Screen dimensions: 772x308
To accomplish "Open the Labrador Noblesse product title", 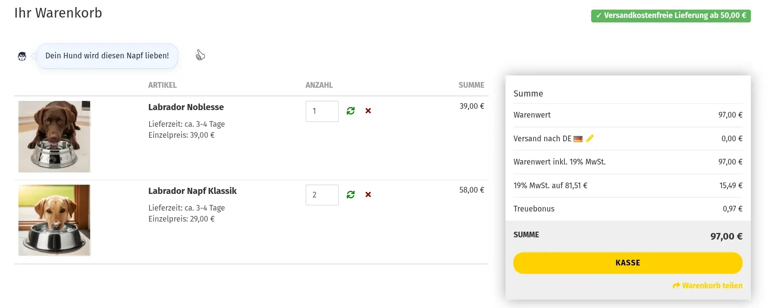I will (186, 107).
